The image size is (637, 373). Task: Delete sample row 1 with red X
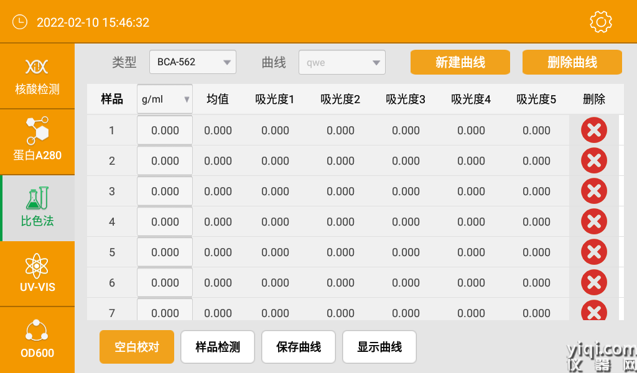click(594, 131)
